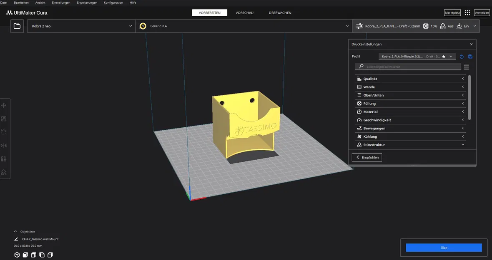The height and width of the screenshot is (260, 492).
Task: Click the UltiMaker Cura logo
Action: (x=27, y=13)
